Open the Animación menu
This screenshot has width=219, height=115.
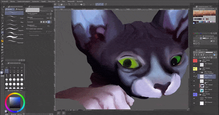(36, 1)
